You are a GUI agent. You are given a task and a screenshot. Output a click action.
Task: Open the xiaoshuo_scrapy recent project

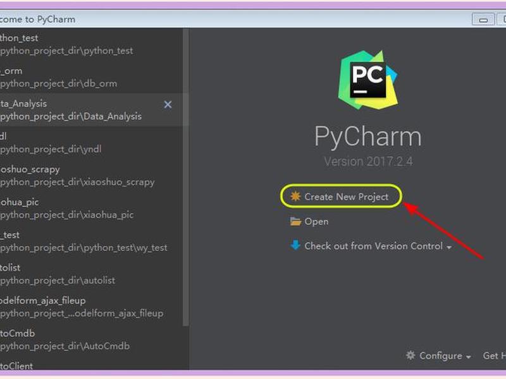(91, 176)
